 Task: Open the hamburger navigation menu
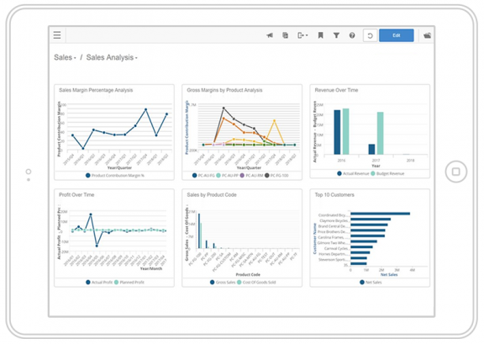[x=57, y=35]
